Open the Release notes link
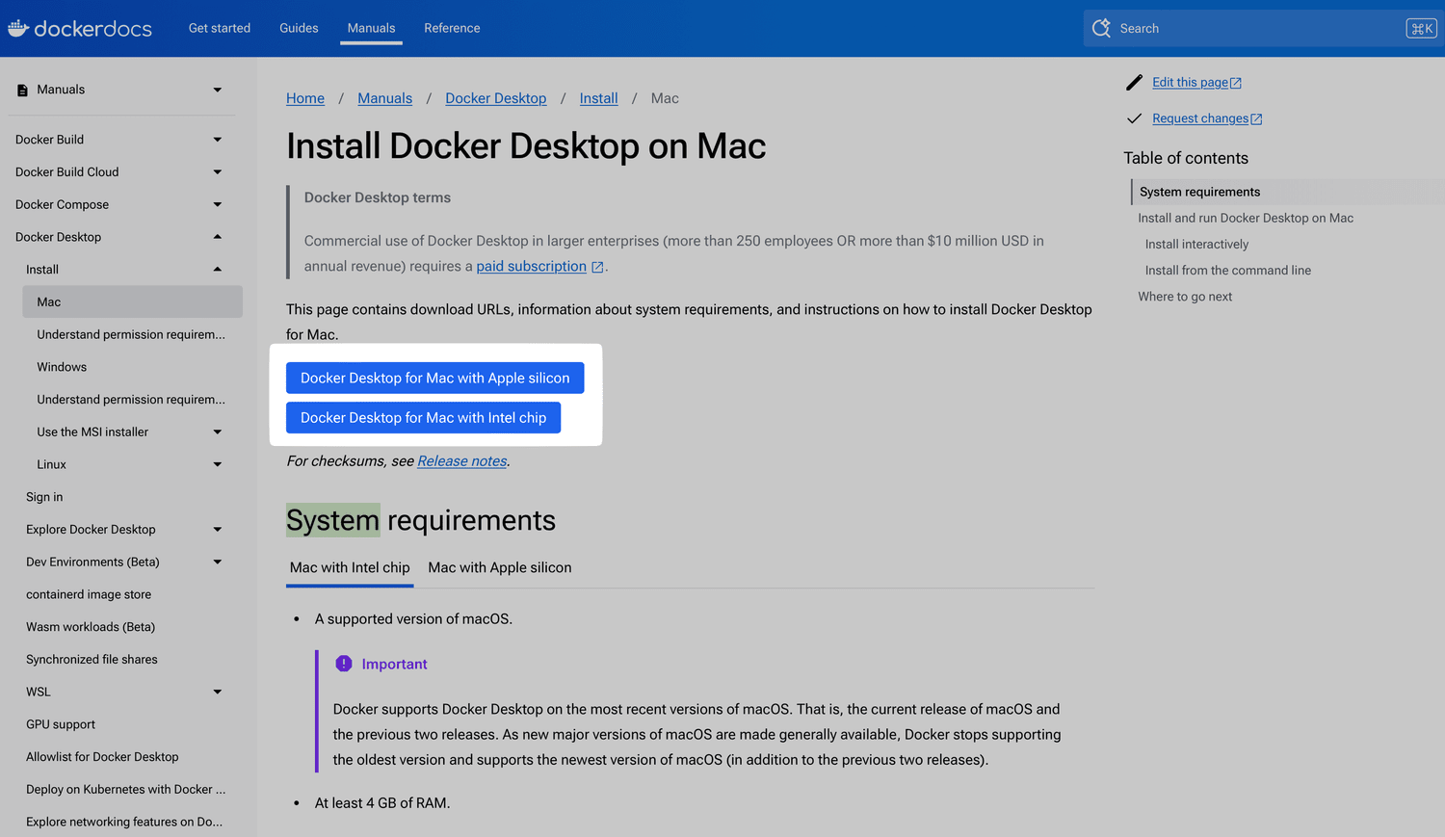Screen dimensions: 1445x837 [462, 461]
